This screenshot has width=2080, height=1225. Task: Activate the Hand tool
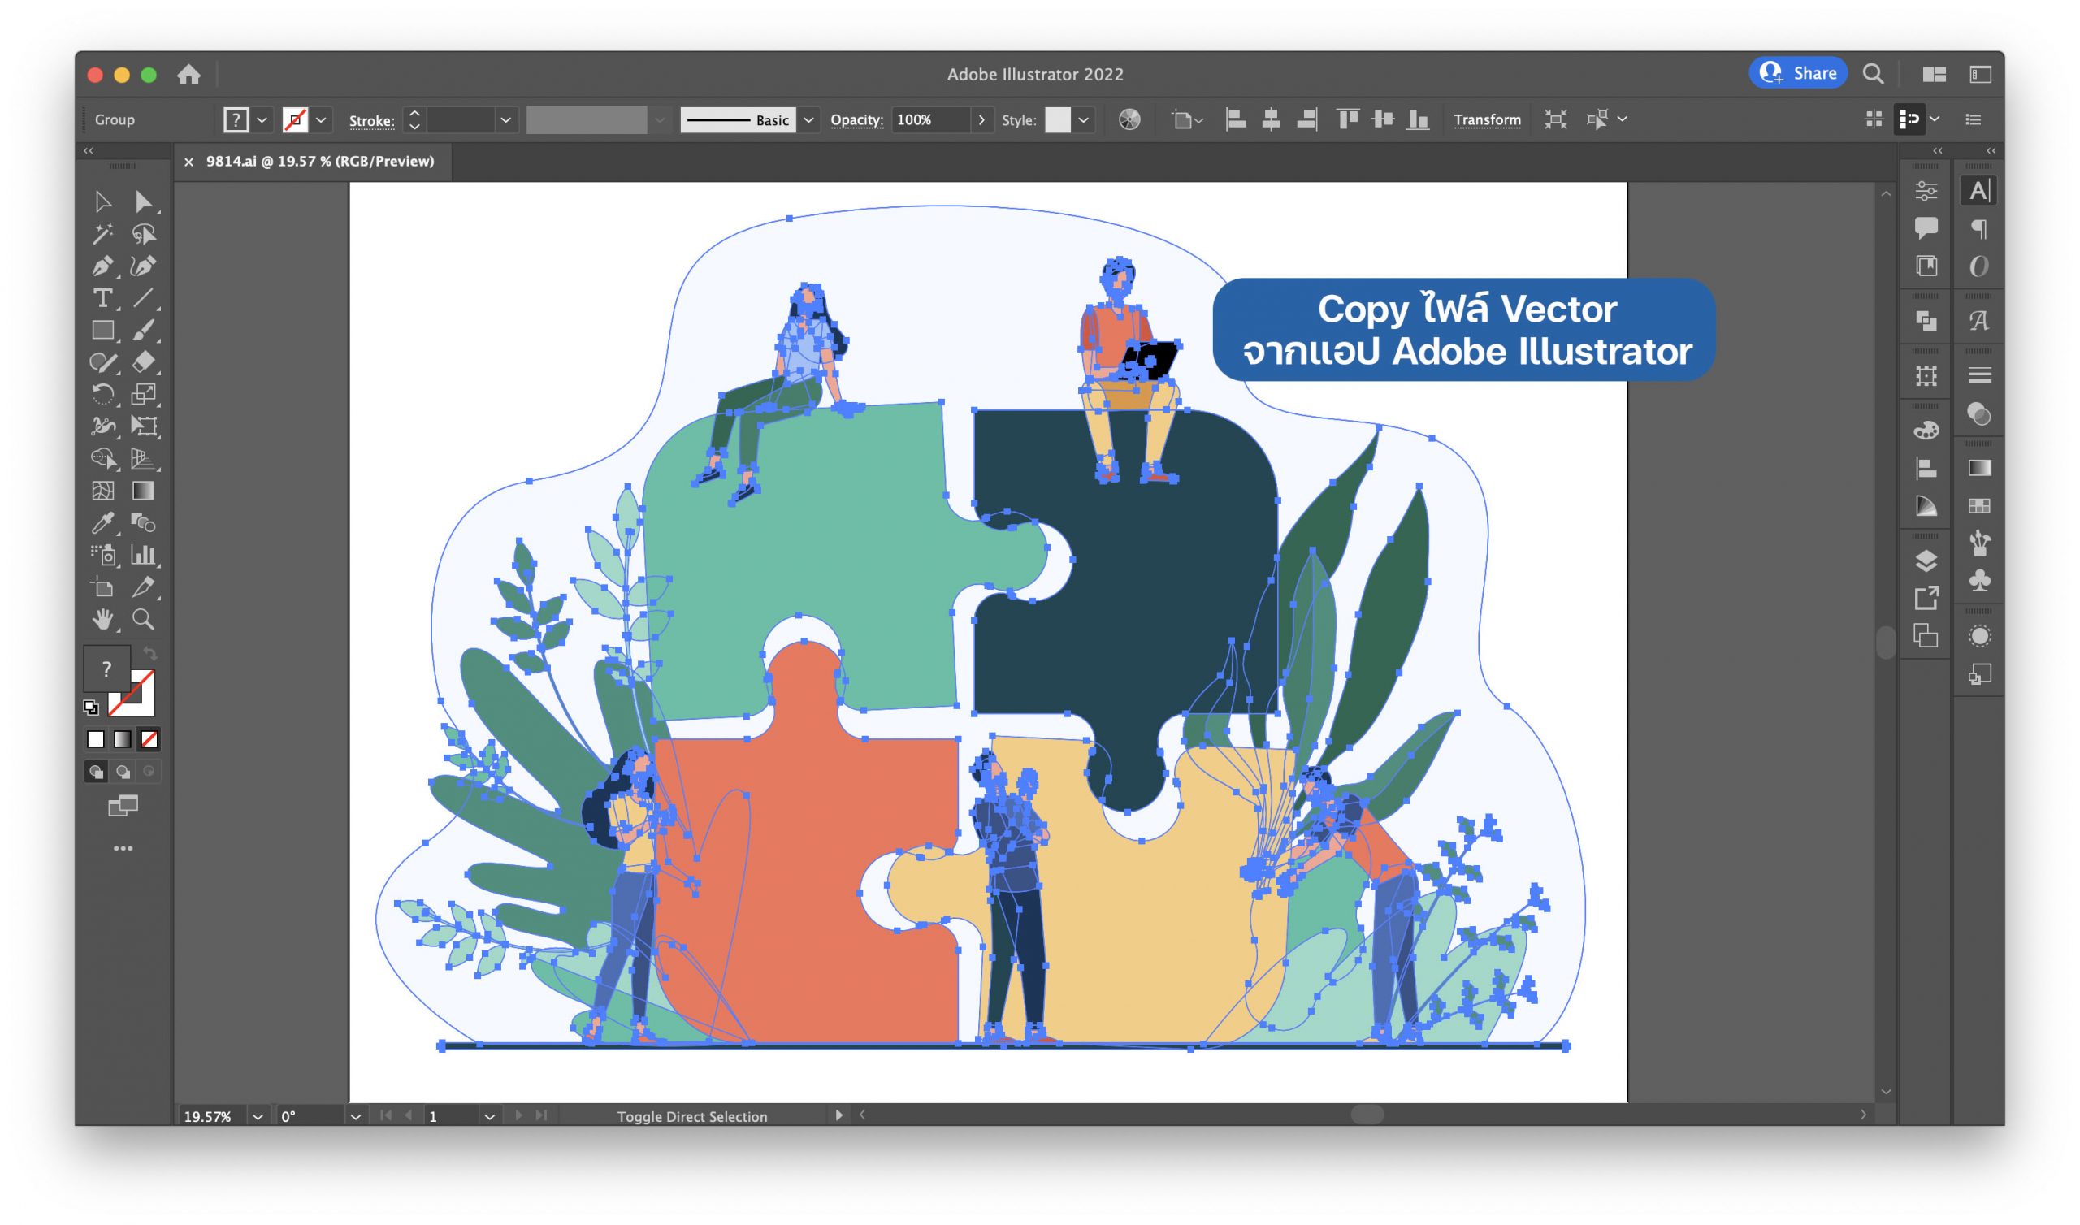coord(102,619)
